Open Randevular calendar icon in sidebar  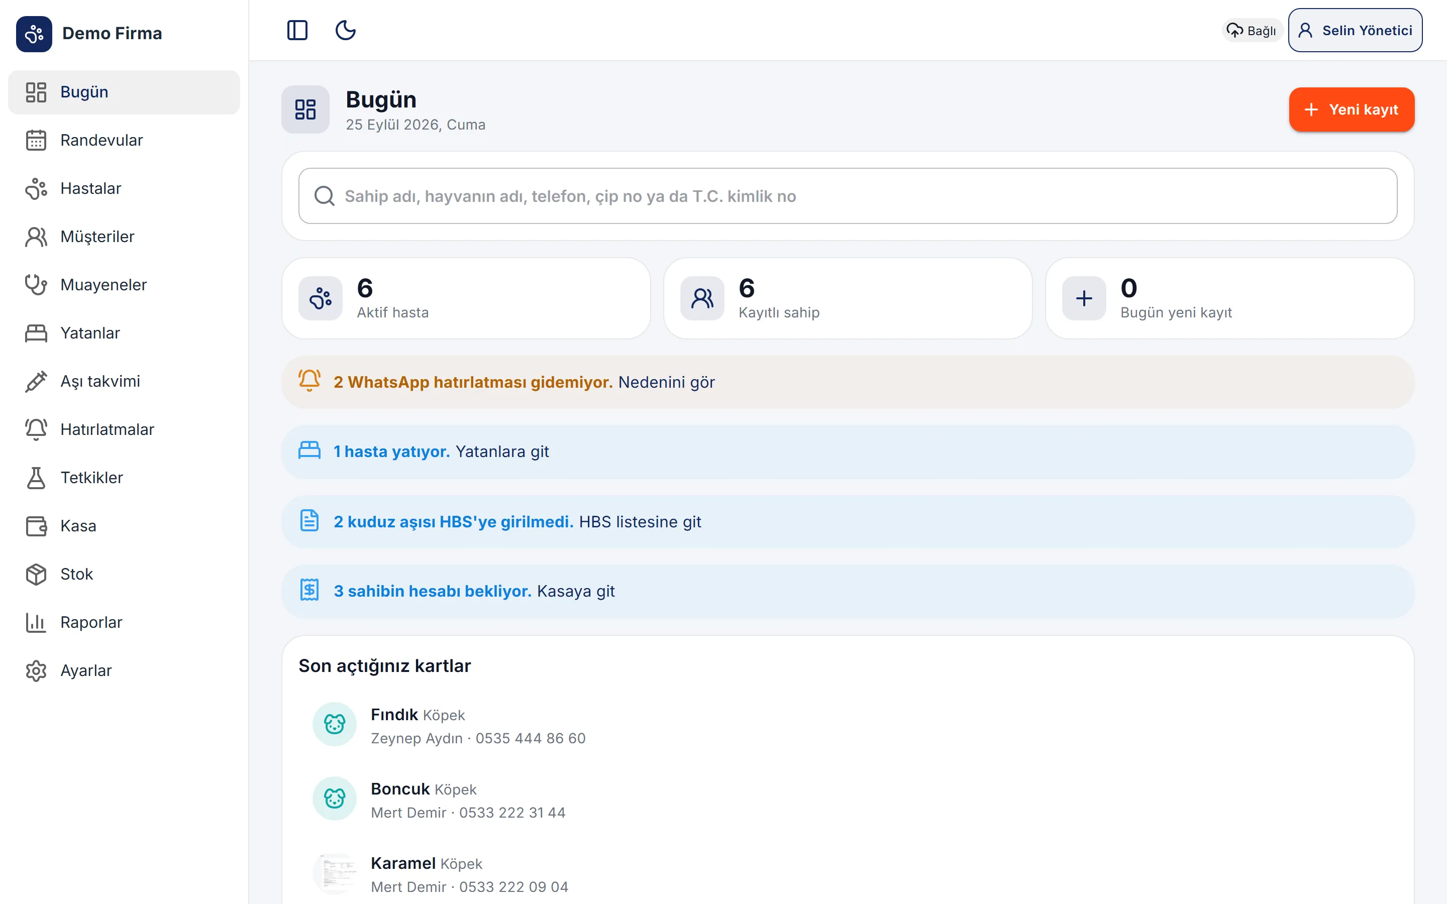(36, 140)
